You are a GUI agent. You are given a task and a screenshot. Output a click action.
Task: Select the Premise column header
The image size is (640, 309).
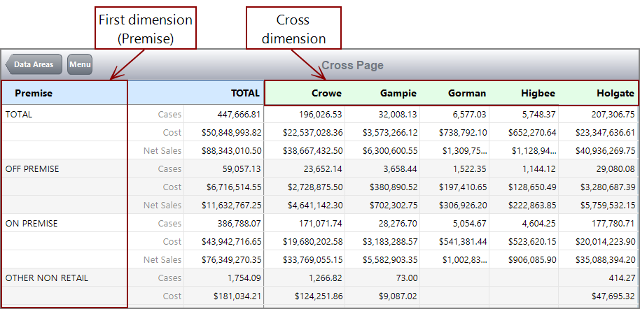coord(34,93)
